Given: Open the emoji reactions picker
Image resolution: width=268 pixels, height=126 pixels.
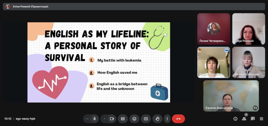Looking at the screenshot, I should (x=134, y=119).
